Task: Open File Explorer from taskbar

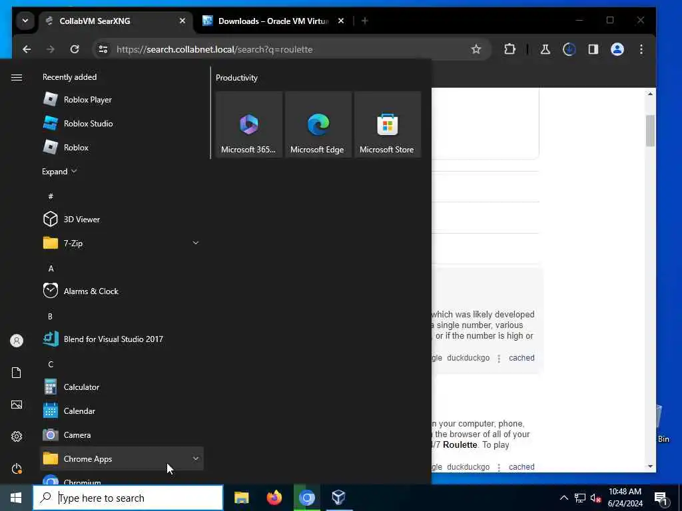Action: tap(241, 498)
